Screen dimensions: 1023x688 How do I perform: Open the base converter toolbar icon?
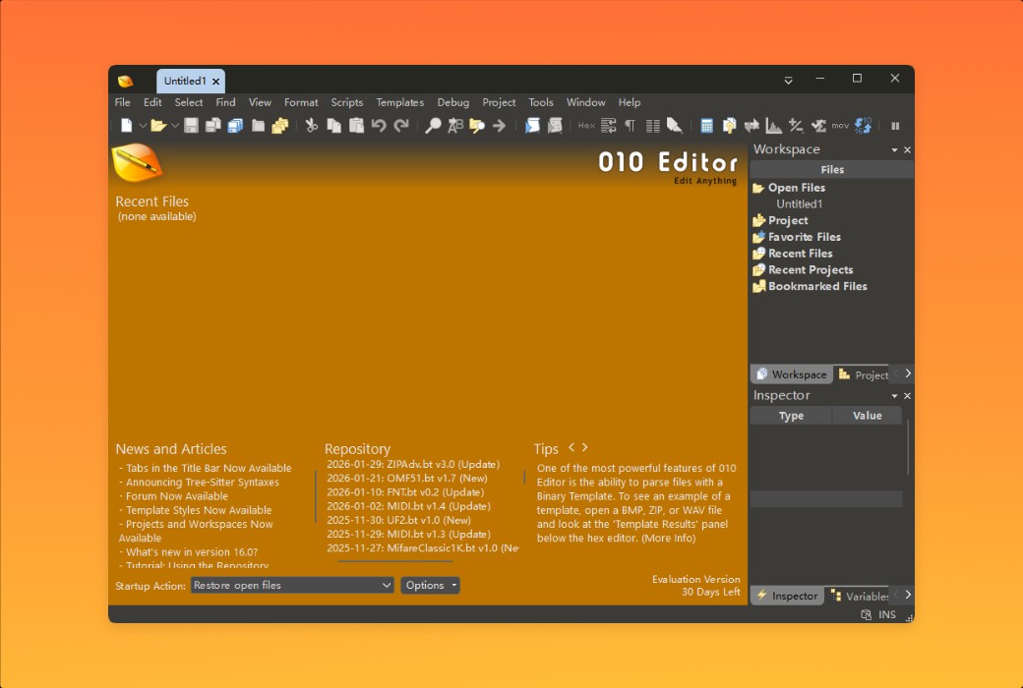pyautogui.click(x=864, y=126)
